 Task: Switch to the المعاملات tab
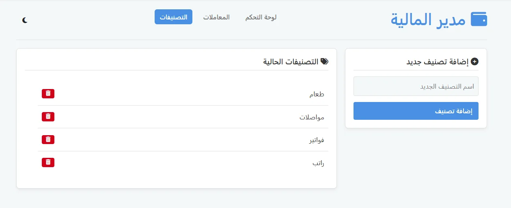pyautogui.click(x=216, y=17)
